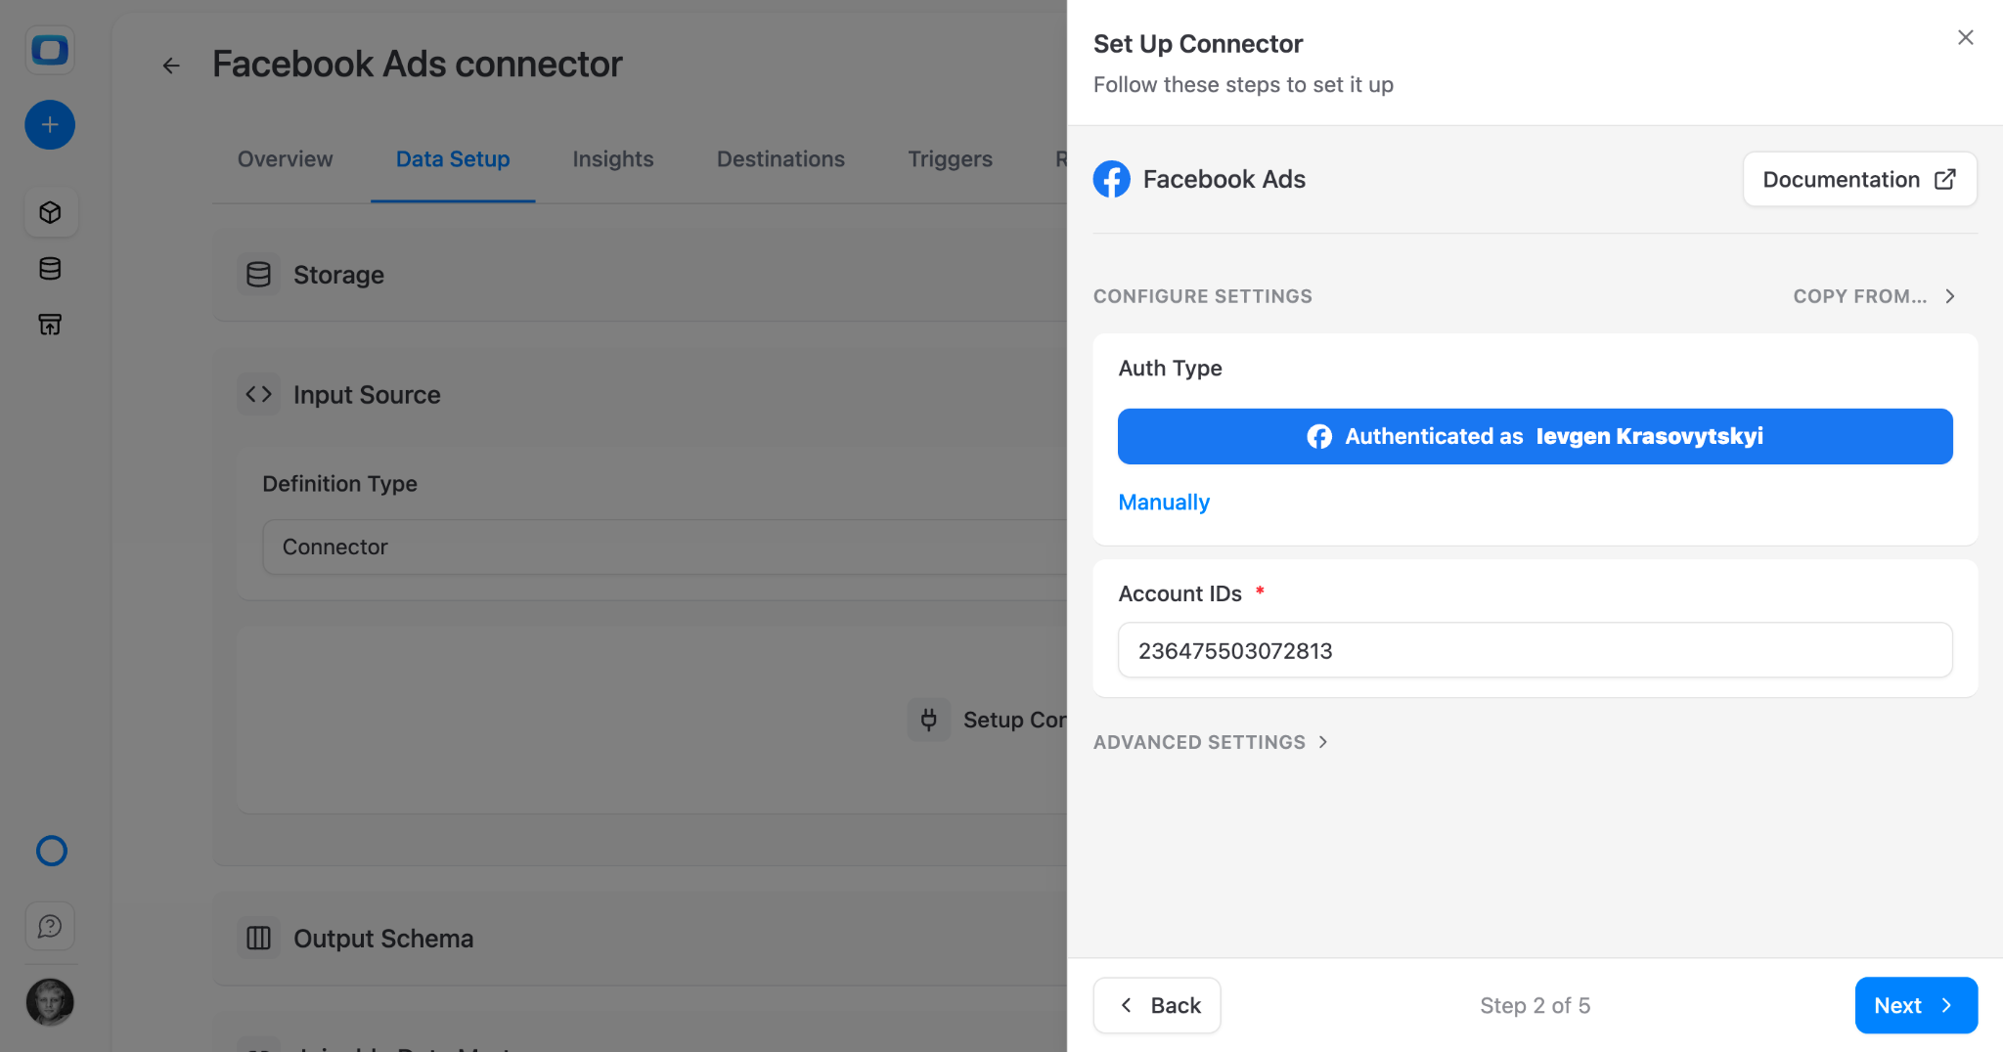Screen dimensions: 2003x1052
Task: Open the Documentation external link
Action: [1860, 179]
